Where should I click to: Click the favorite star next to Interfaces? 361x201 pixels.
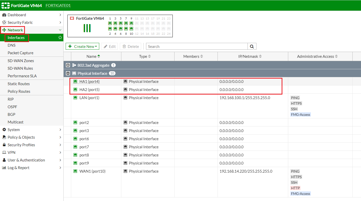60,38
